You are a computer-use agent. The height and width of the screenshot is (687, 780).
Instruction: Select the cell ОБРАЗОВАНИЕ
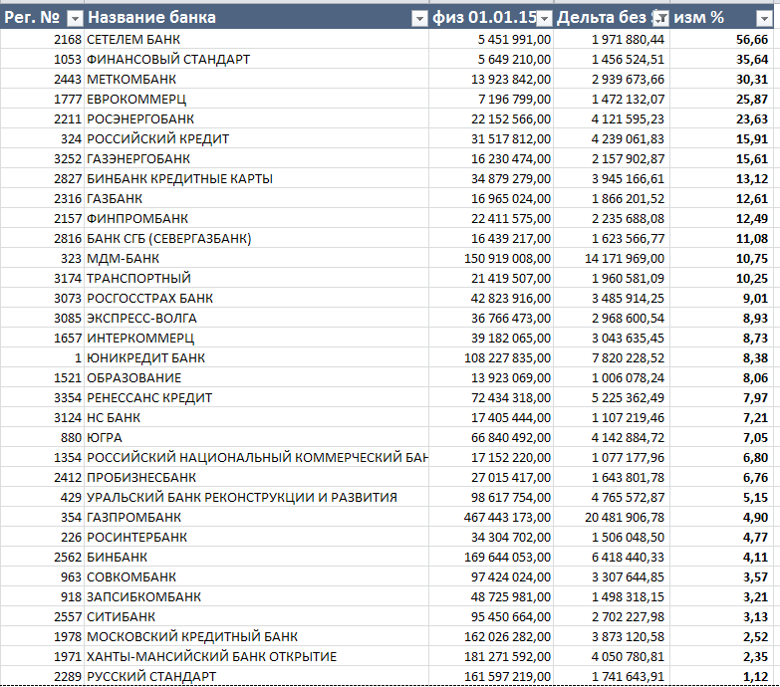coord(256,377)
